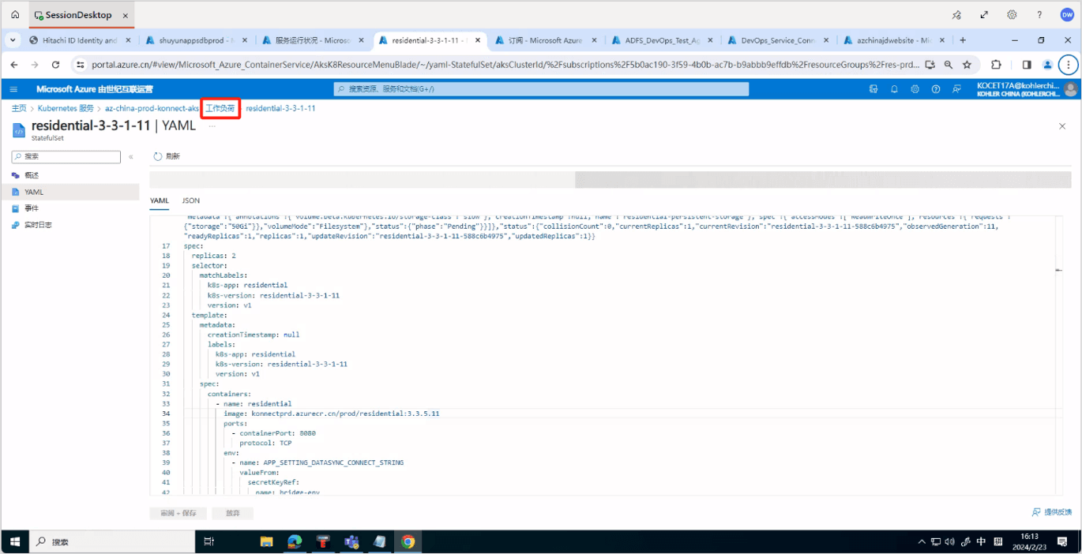Go to az-china-prod-konnect-aks breadcrumb
Viewport: 1082px width, 554px height.
tap(152, 108)
